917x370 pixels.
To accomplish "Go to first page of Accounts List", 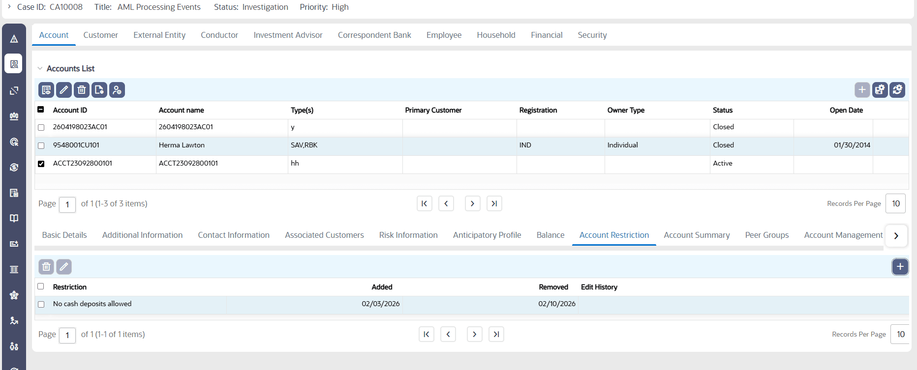I will point(425,203).
